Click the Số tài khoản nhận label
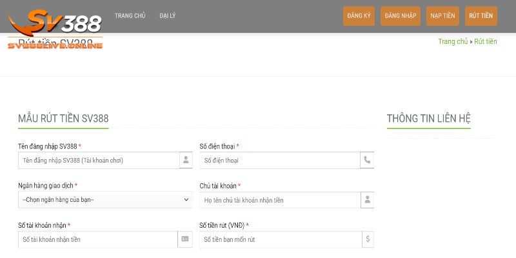Image resolution: width=516 pixels, height=258 pixels. pos(42,225)
